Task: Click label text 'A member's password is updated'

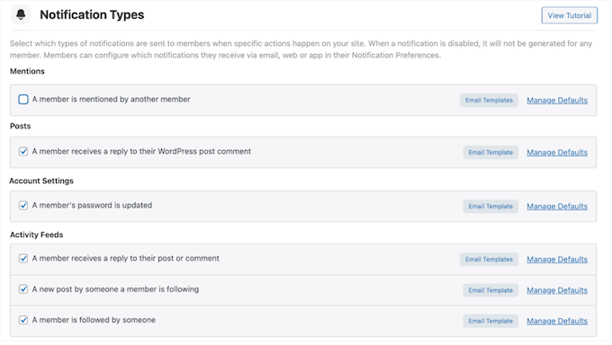Action: [92, 206]
